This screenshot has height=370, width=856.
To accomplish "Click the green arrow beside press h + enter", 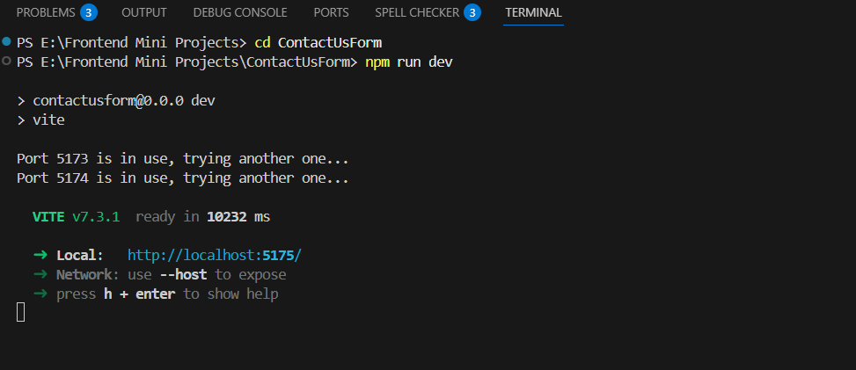I will tap(40, 294).
